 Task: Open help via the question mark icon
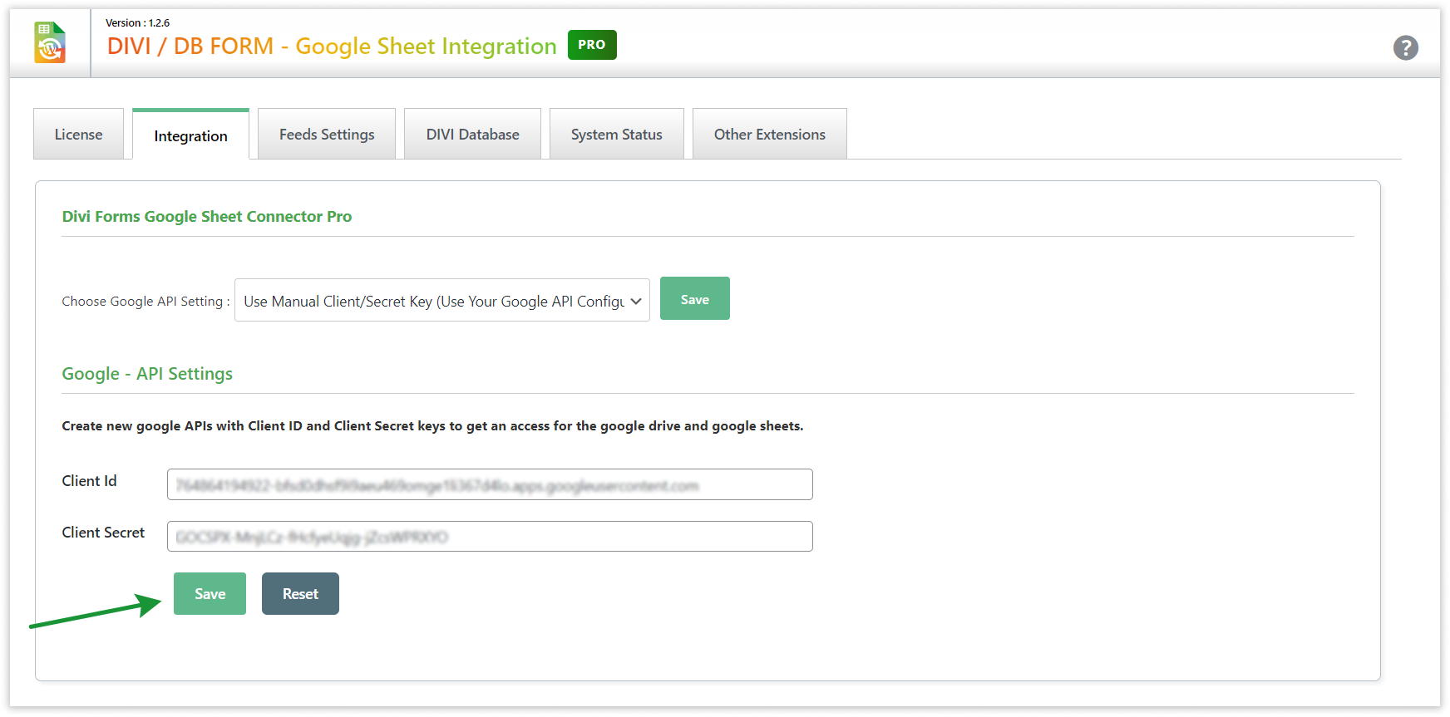pos(1405,48)
